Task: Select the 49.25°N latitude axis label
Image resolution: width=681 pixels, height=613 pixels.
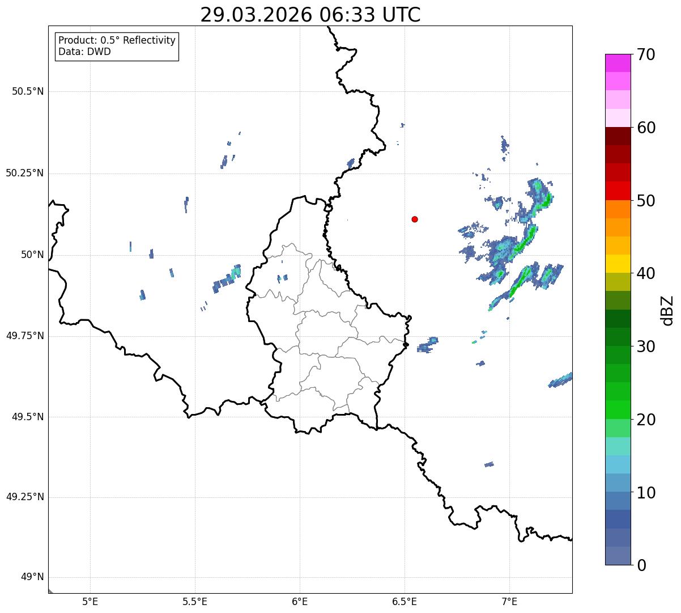Action: (x=24, y=497)
